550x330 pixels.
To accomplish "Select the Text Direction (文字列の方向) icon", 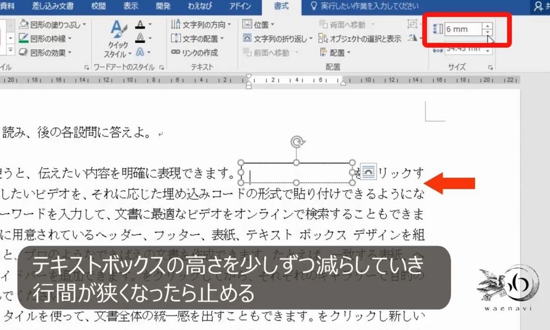I will [176, 23].
